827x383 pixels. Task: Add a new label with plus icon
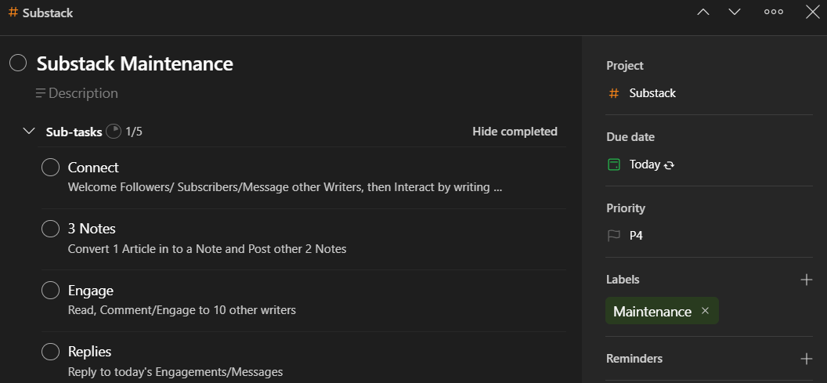(x=807, y=280)
